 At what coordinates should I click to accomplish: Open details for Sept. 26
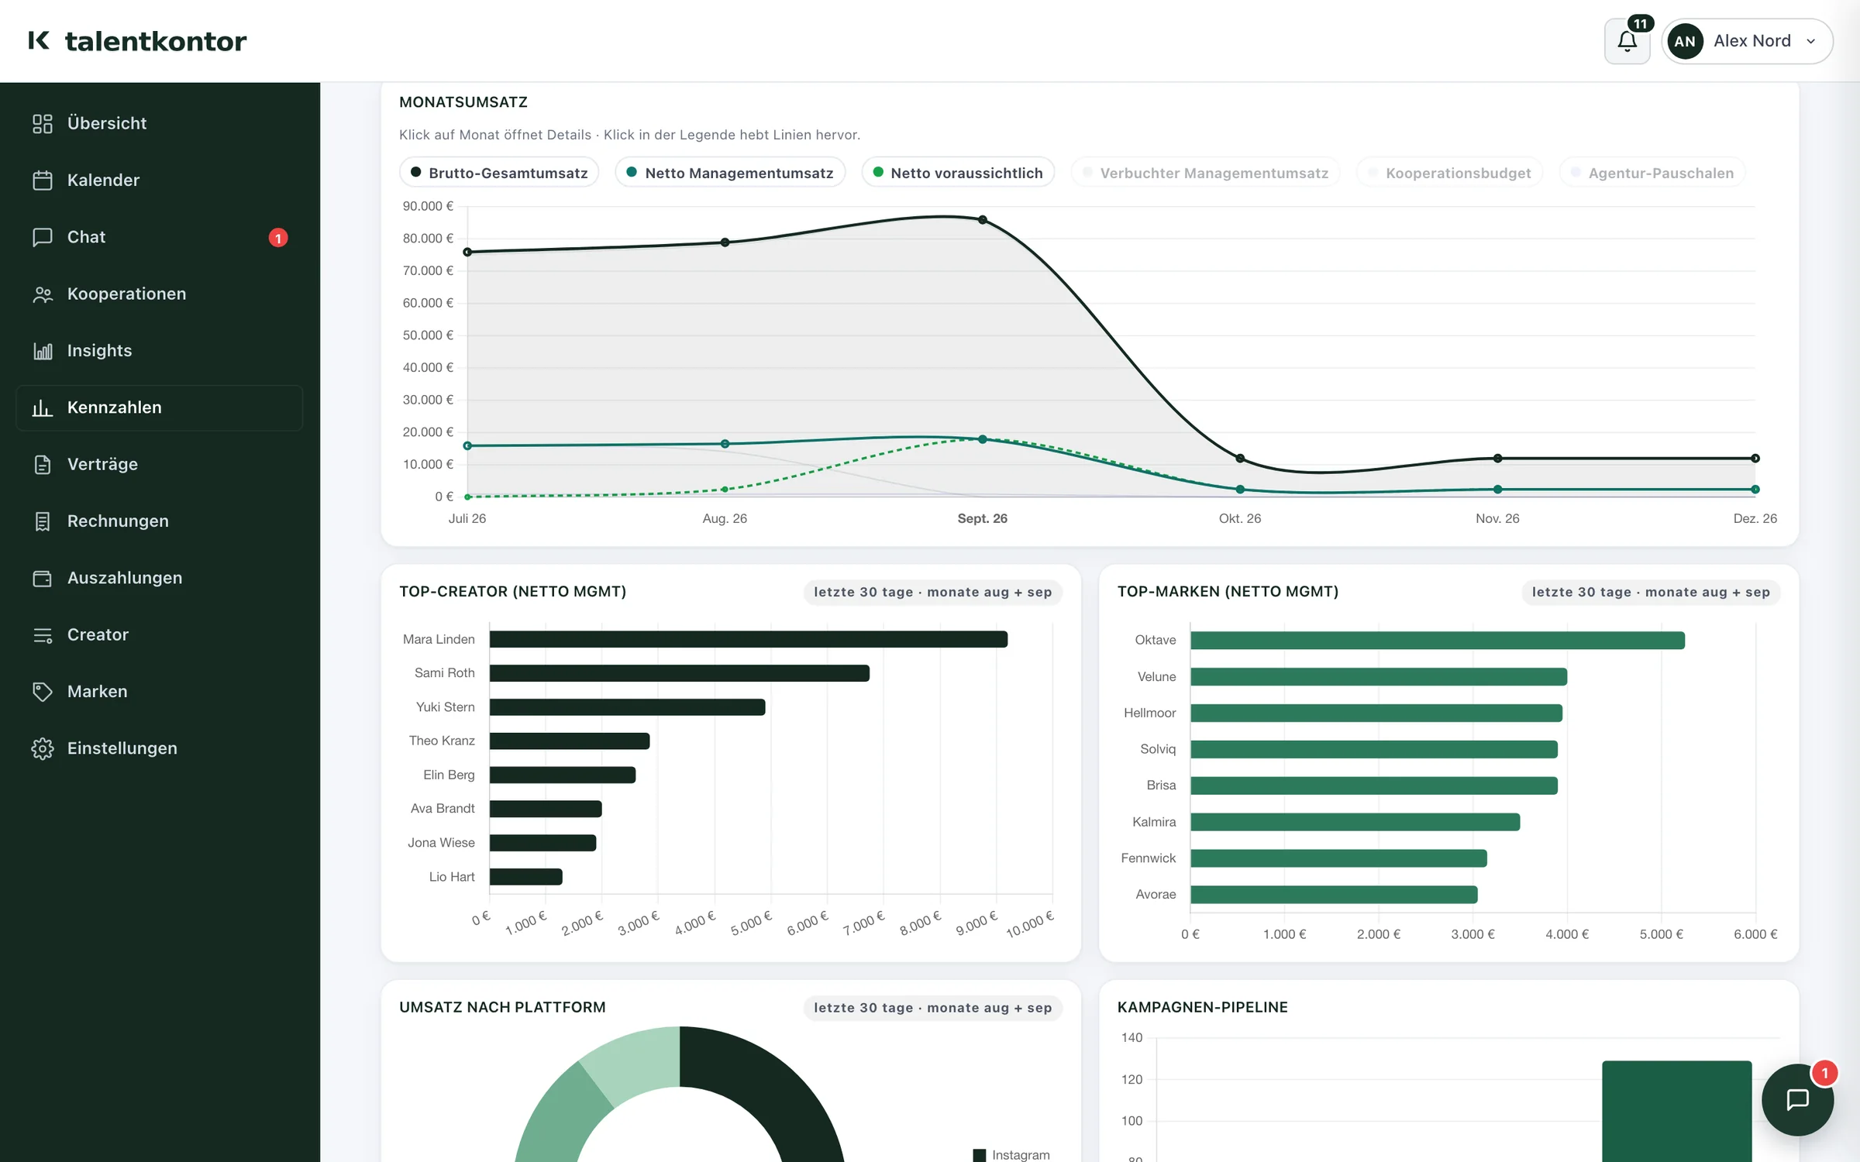[x=983, y=518]
